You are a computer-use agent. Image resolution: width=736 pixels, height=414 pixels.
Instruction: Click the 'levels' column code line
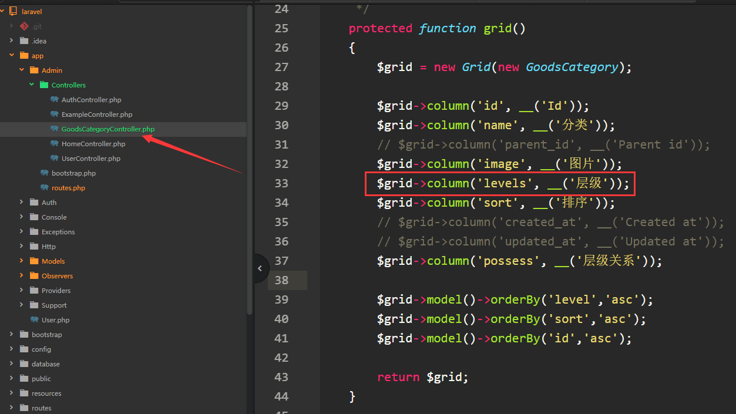click(x=503, y=183)
